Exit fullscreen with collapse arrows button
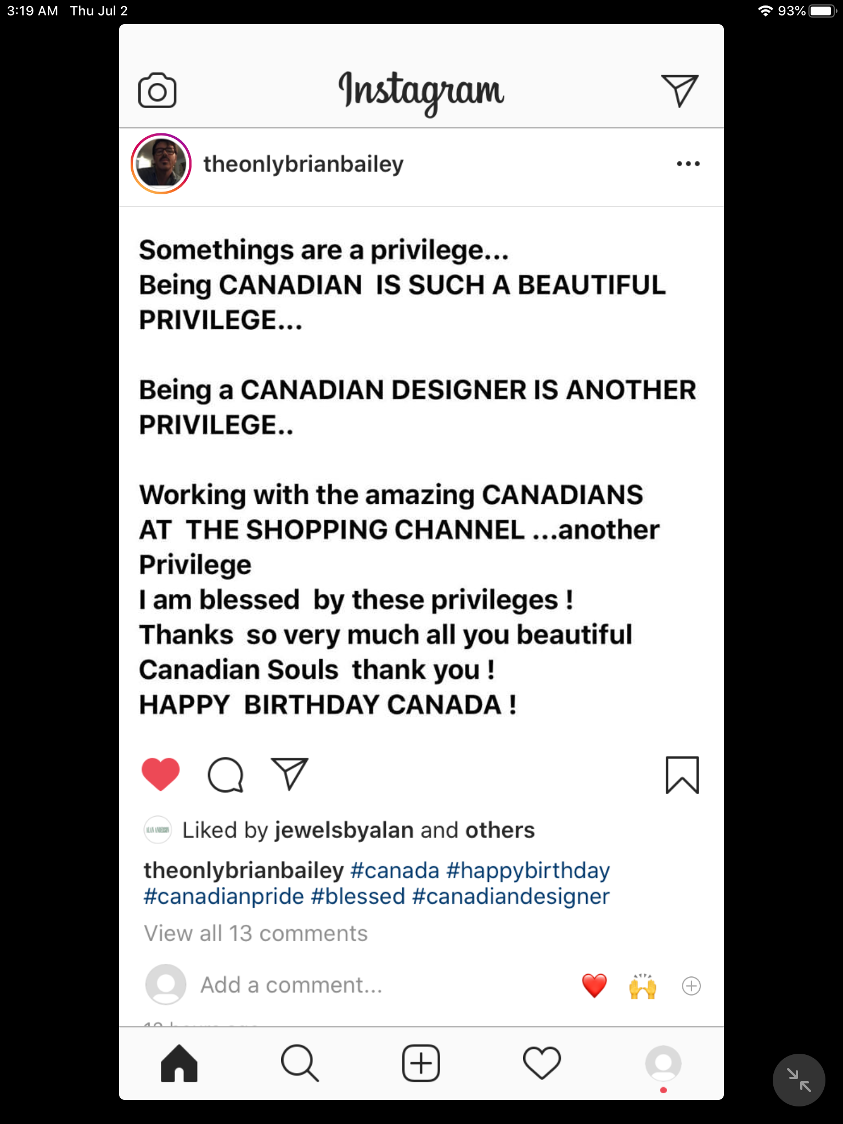This screenshot has height=1124, width=843. (x=799, y=1080)
